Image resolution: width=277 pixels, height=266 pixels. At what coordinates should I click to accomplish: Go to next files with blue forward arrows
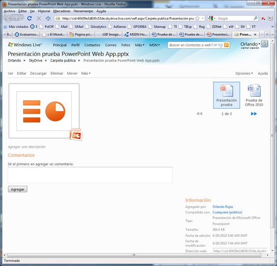click(x=254, y=114)
